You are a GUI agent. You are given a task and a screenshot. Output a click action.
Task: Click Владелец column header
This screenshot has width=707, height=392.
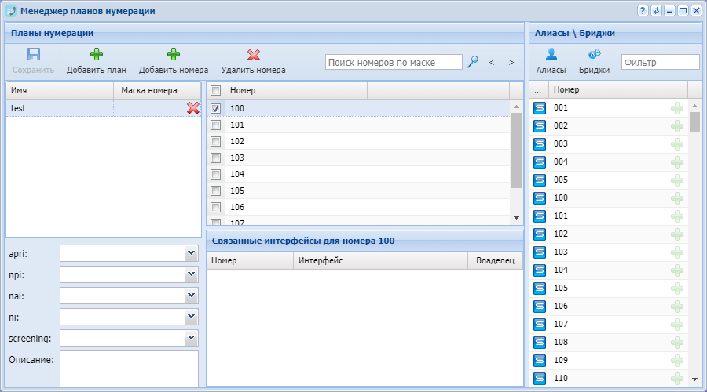pyautogui.click(x=495, y=260)
